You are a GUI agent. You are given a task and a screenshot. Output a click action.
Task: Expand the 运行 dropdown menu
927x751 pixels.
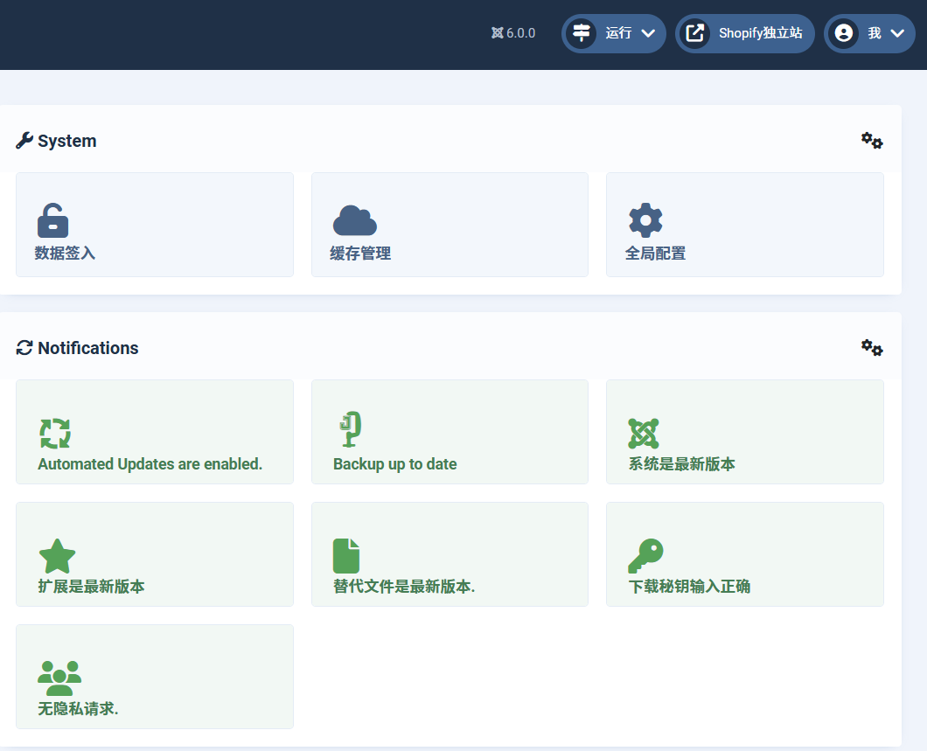(614, 33)
